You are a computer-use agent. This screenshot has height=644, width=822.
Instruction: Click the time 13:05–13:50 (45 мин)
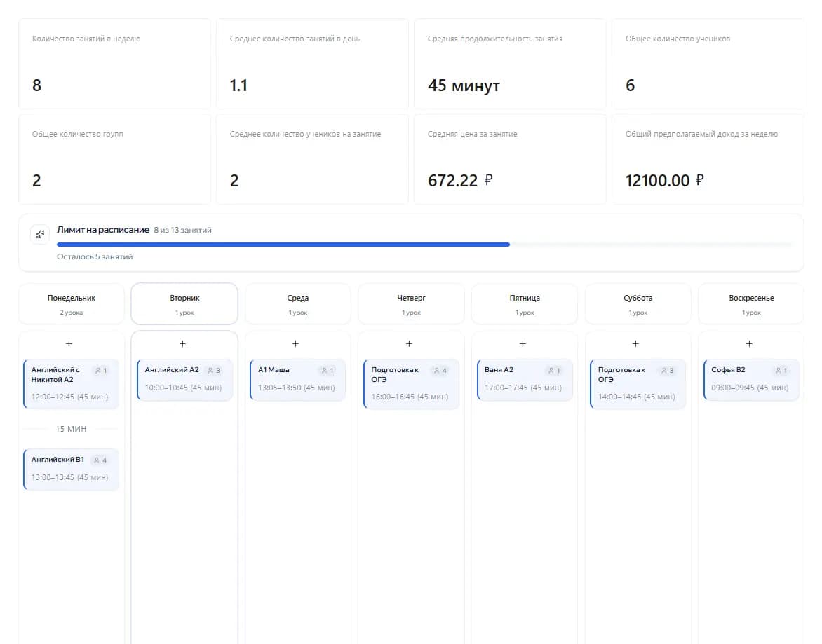tap(296, 388)
